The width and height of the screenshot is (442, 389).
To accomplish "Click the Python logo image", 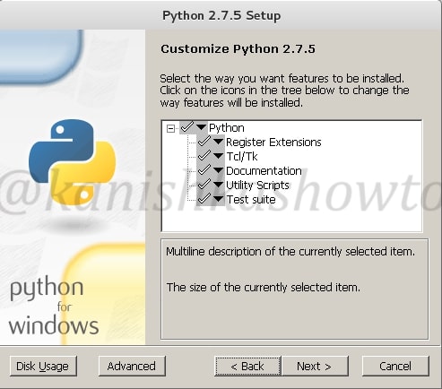I will pos(73,162).
